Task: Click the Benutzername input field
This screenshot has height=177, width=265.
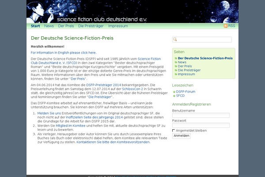Action: [x=201, y=115]
